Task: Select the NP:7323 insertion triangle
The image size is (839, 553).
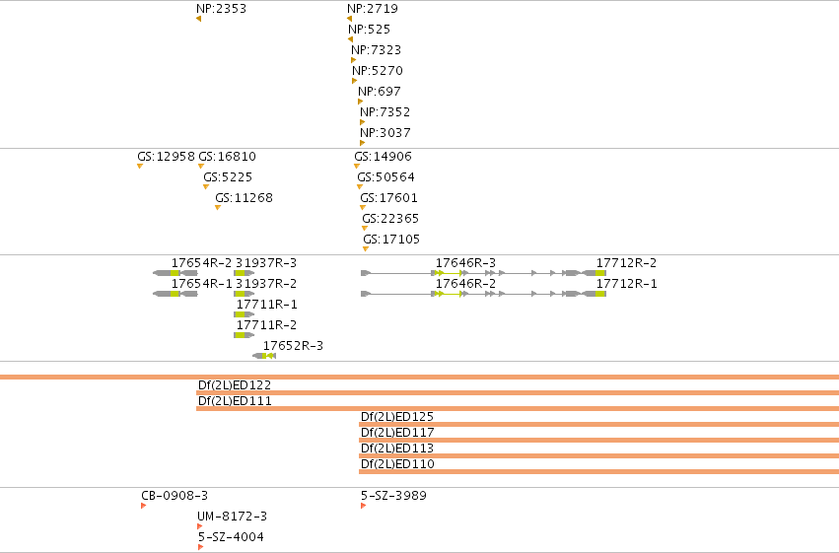Action: coord(353,60)
